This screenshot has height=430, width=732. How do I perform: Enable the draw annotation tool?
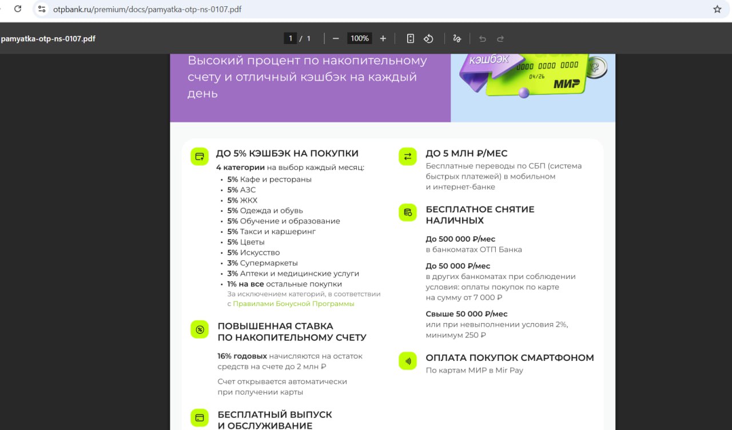(457, 38)
